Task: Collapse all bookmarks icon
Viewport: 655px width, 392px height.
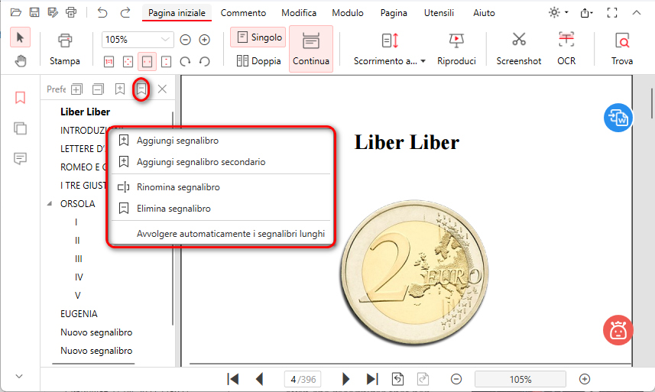Action: coord(98,89)
